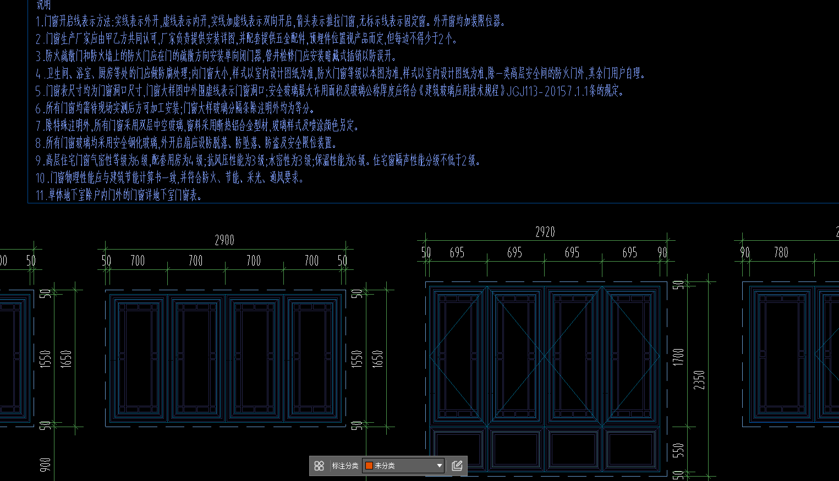Click the 900 vertical dimension text
This screenshot has width=839, height=481.
click(45, 465)
